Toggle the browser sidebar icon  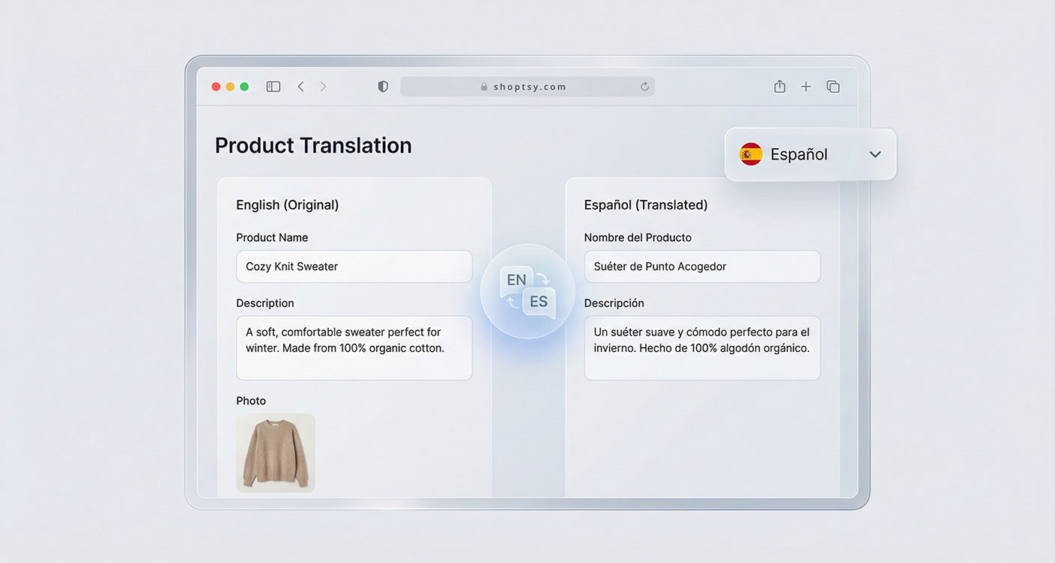click(x=273, y=87)
